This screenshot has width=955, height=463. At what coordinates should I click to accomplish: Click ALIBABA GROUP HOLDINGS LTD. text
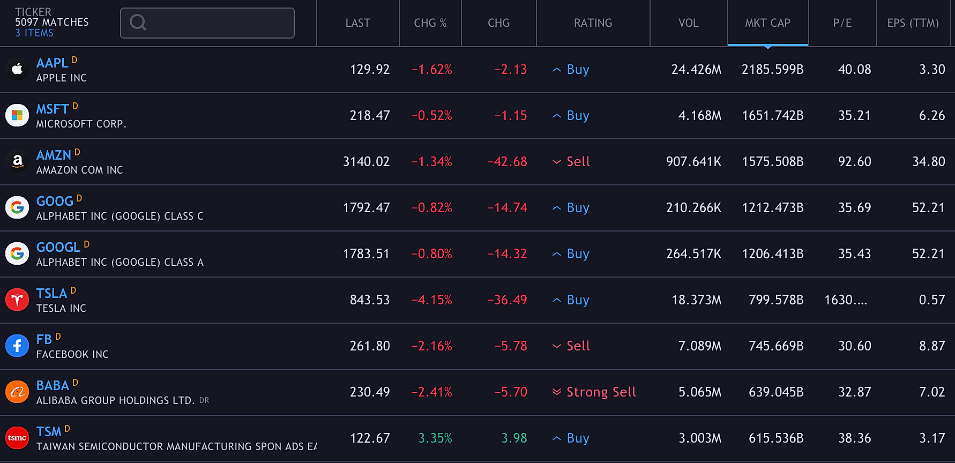pyautogui.click(x=115, y=400)
